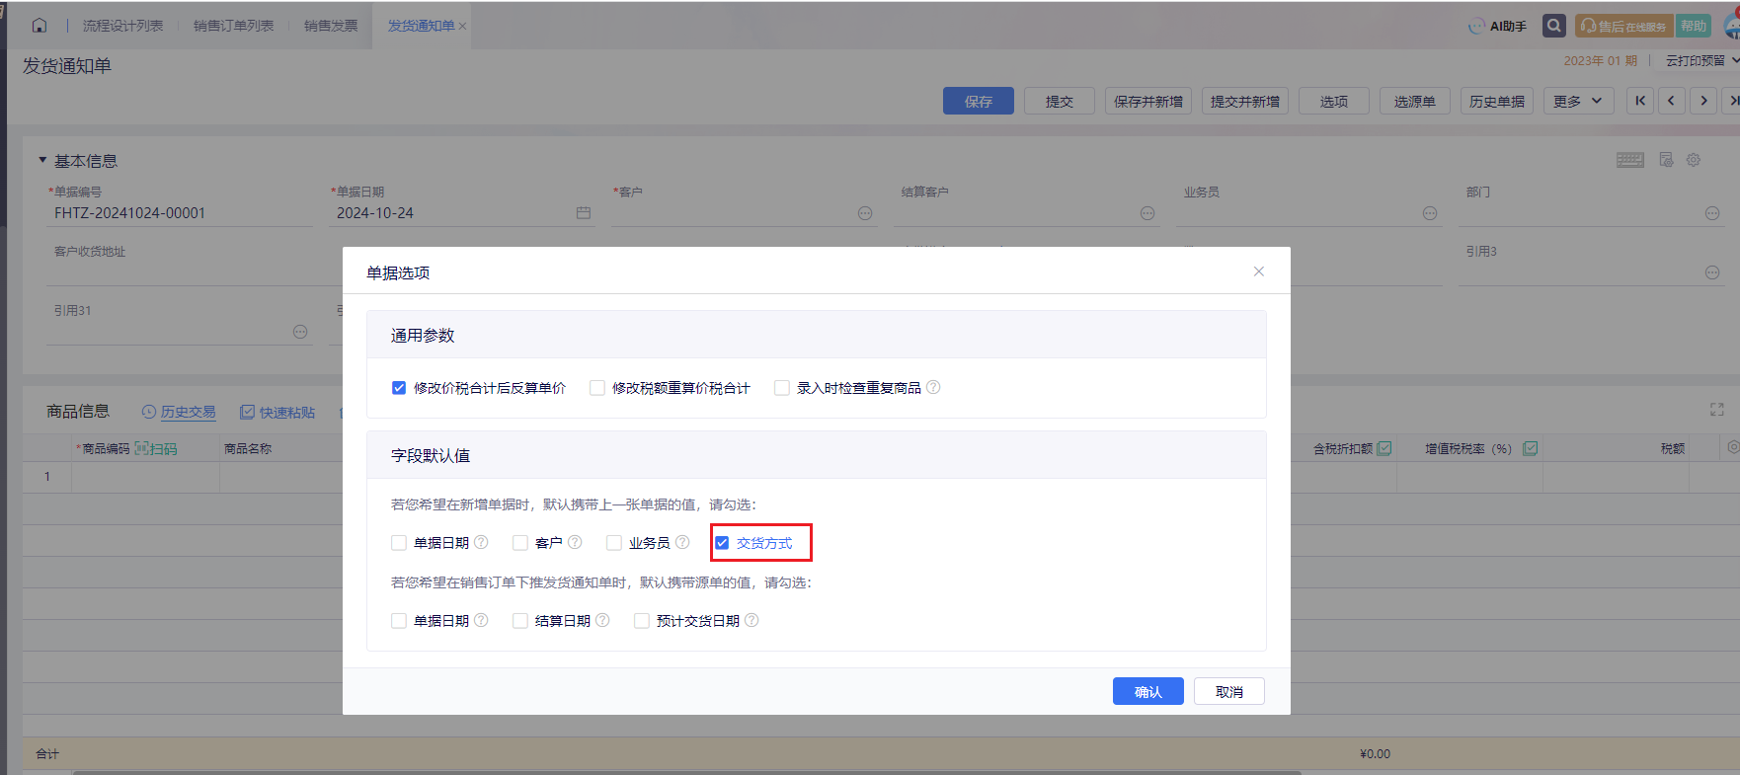Image resolution: width=1740 pixels, height=775 pixels.
Task: Click the icon beside 含税折扣额 column
Action: [x=1384, y=448]
